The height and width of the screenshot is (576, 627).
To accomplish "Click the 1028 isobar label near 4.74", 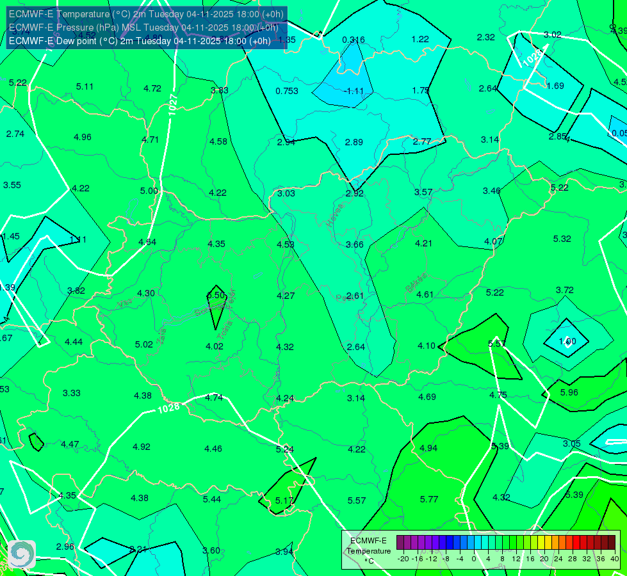I will 168,408.
